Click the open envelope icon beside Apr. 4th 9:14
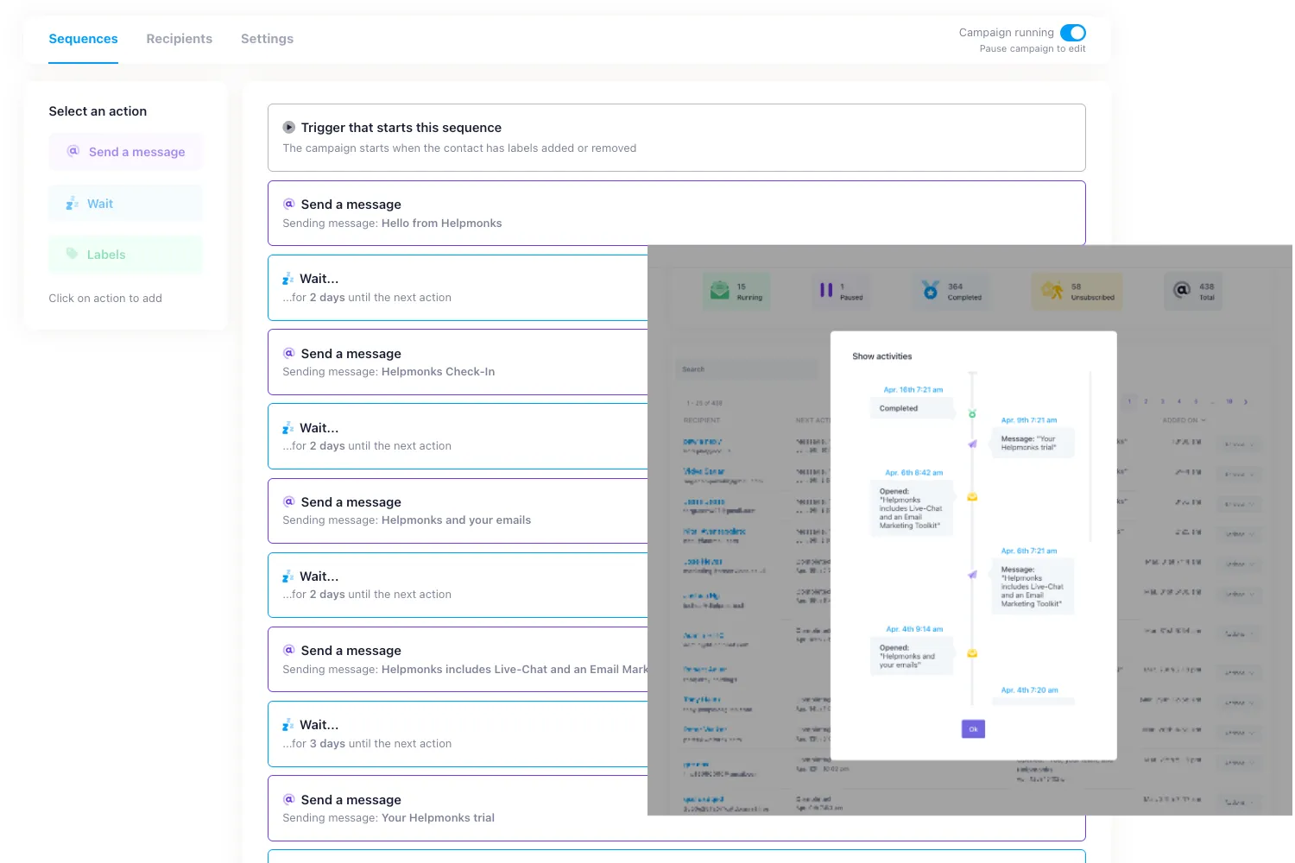This screenshot has width=1295, height=863. (972, 653)
